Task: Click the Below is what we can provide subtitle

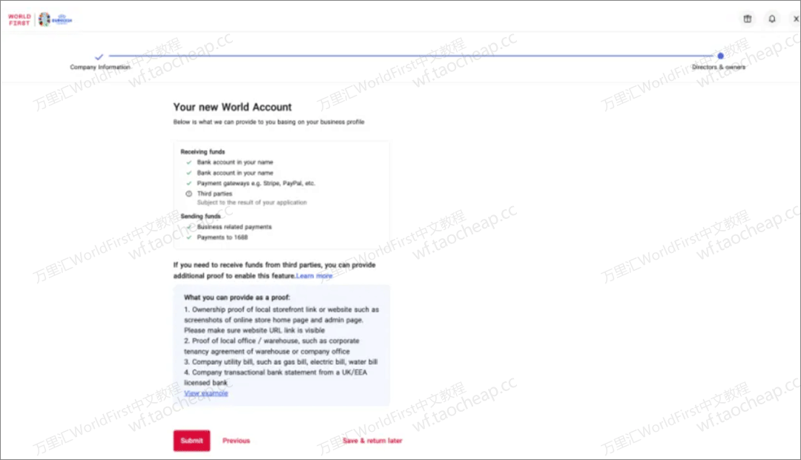Action: [x=268, y=122]
